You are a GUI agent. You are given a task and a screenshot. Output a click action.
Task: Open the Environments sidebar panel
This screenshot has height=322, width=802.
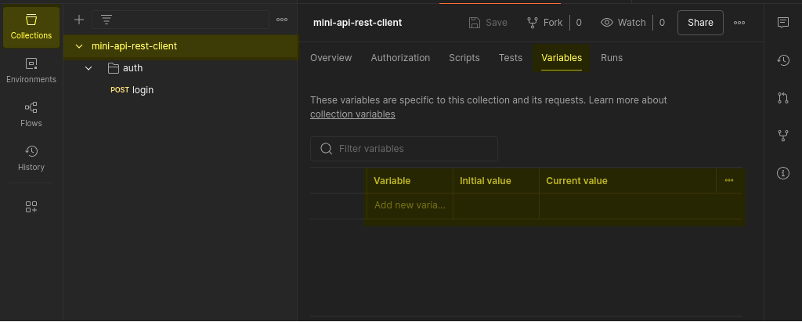tap(31, 71)
